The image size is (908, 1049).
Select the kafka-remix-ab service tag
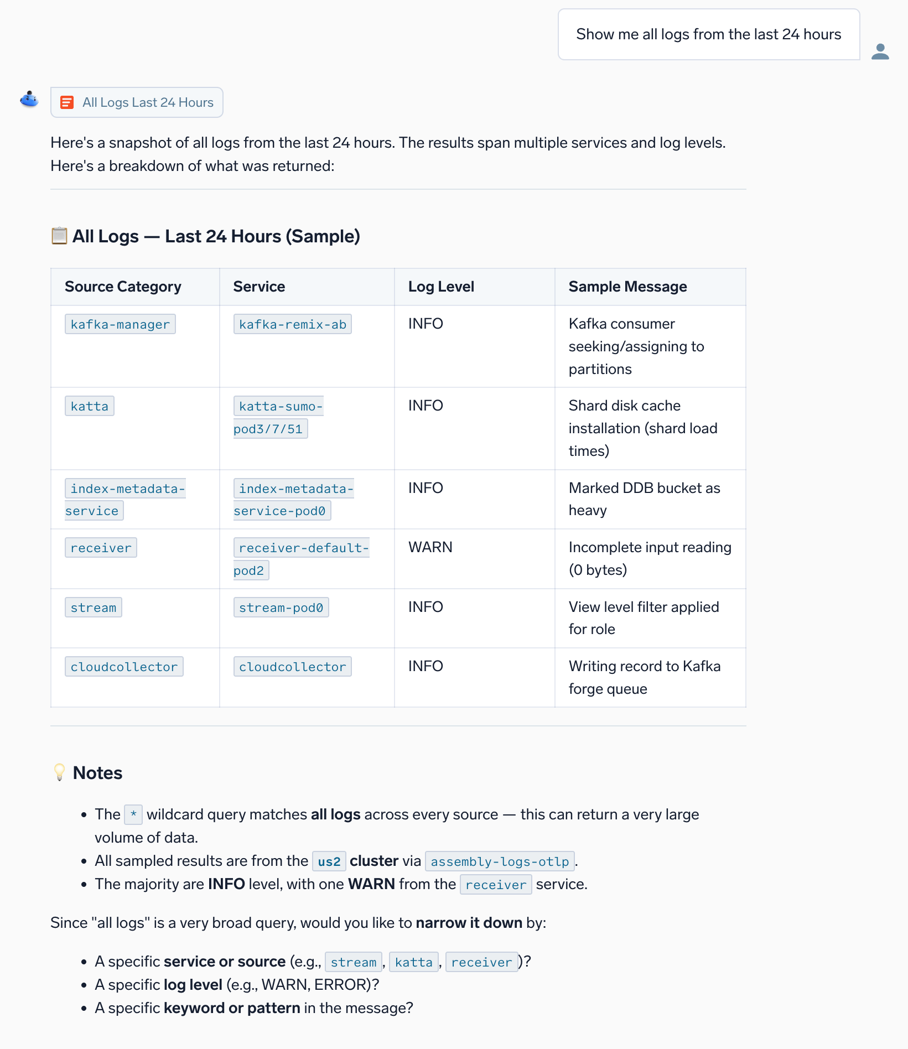pos(292,324)
